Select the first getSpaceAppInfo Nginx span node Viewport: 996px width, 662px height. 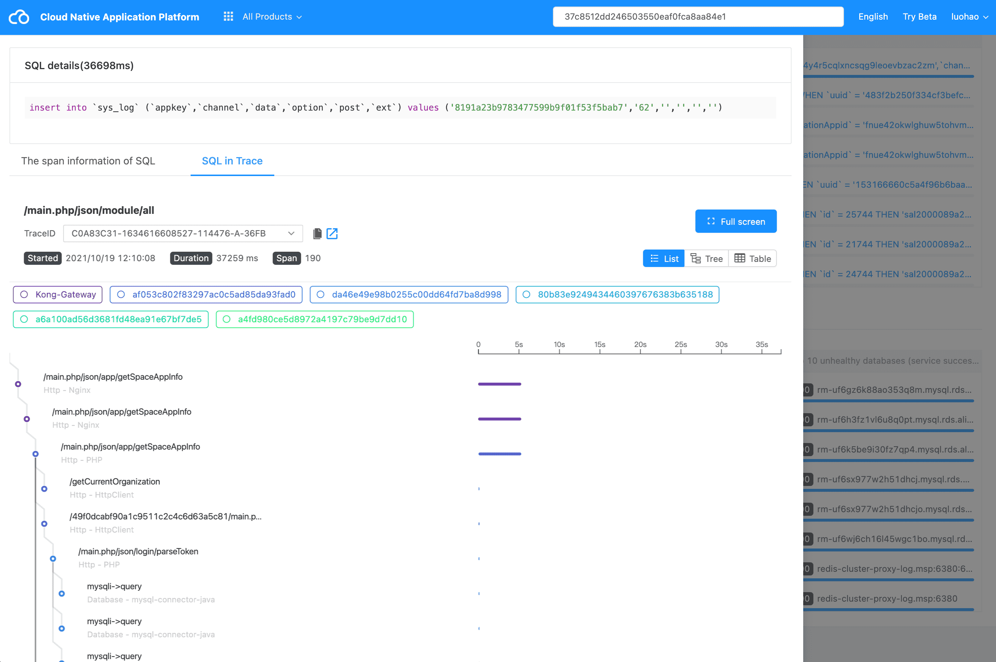(x=18, y=384)
